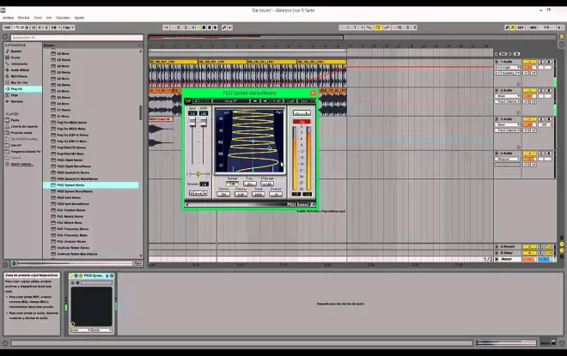Select the MIDI Effects category in browser
This screenshot has width=567, height=356.
[x=19, y=76]
